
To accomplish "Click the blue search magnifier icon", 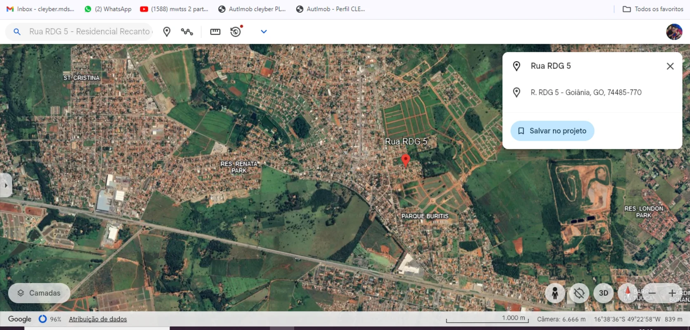I will tap(17, 32).
